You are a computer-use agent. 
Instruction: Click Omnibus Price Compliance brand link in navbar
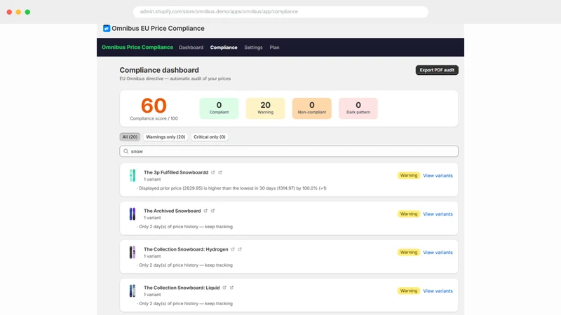coord(137,47)
